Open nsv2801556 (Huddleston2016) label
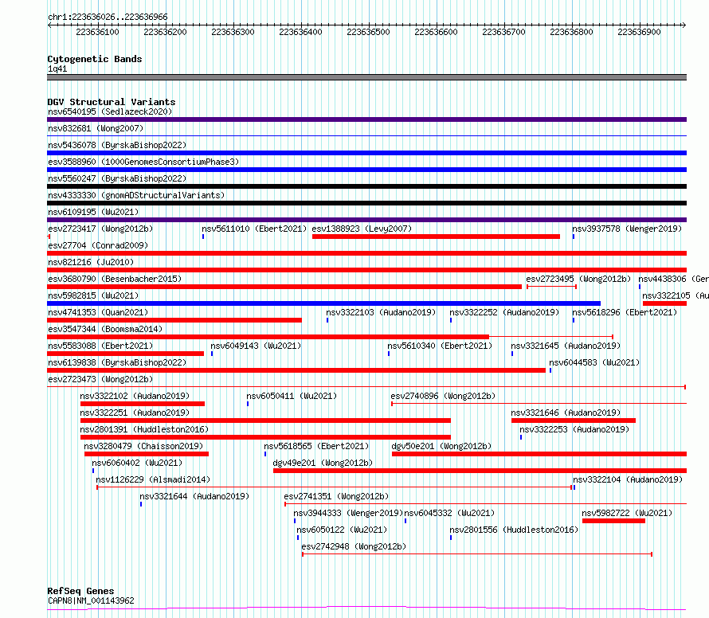The height and width of the screenshot is (618, 709). coord(514,530)
